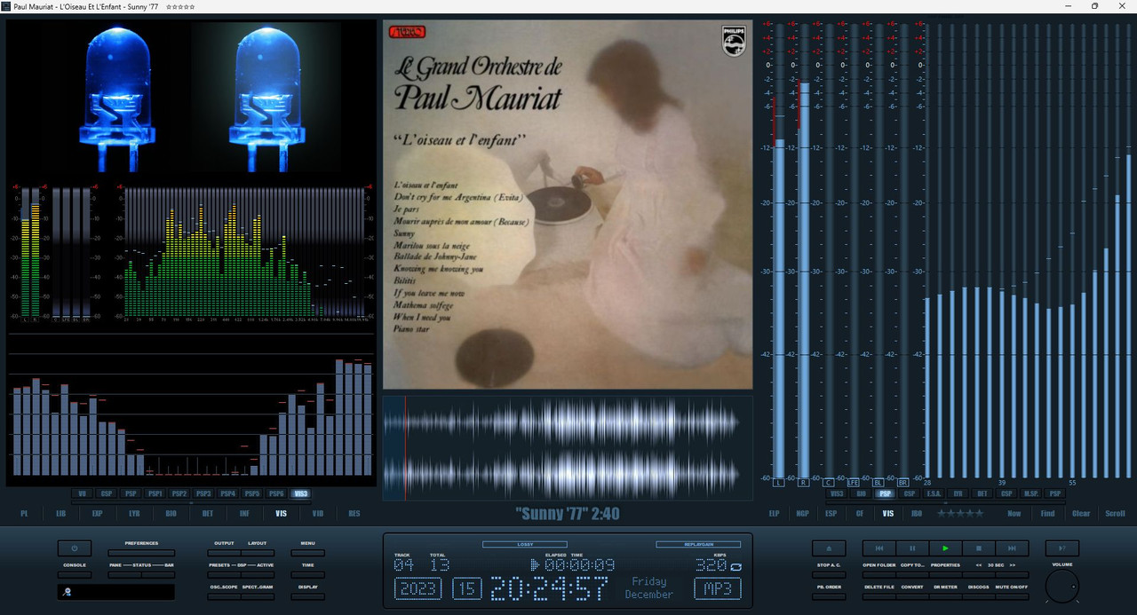Toggle the Time display button
Screen dimensions: 1137x615
point(307,575)
